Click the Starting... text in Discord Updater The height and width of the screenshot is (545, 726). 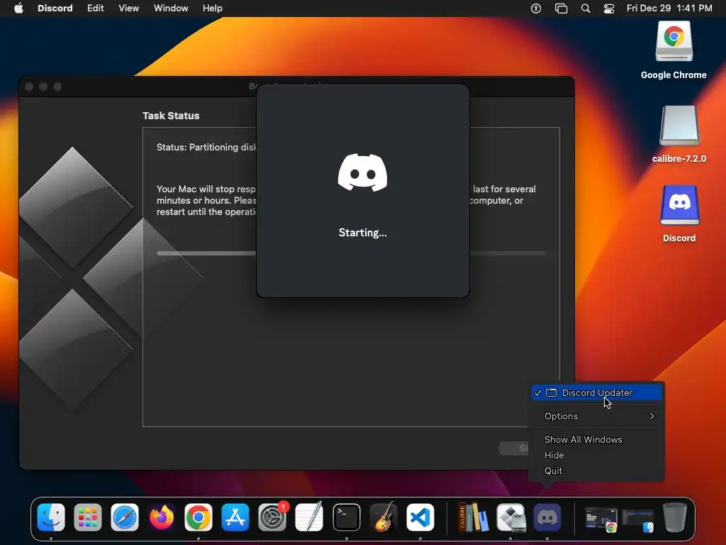pyautogui.click(x=362, y=233)
